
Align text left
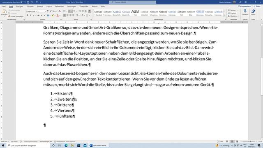pyautogui.click(x=65, y=15)
